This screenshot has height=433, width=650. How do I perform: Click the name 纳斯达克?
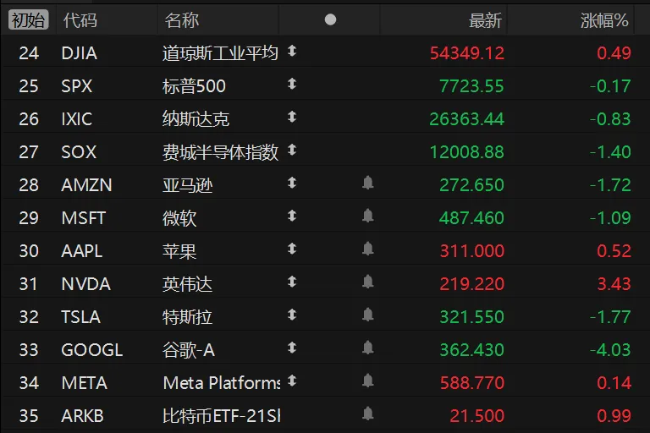[x=196, y=119]
